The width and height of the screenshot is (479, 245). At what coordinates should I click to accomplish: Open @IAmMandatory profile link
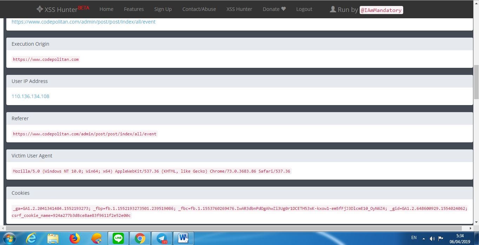click(381, 10)
